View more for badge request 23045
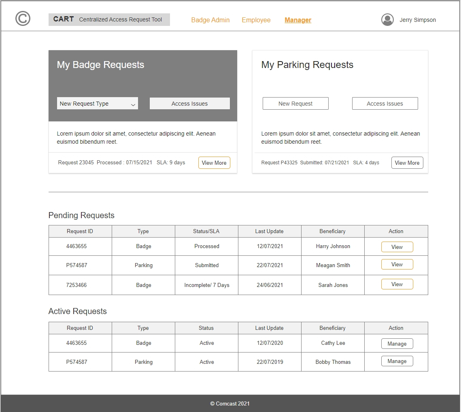Viewport: 461px width, 412px height. [214, 163]
